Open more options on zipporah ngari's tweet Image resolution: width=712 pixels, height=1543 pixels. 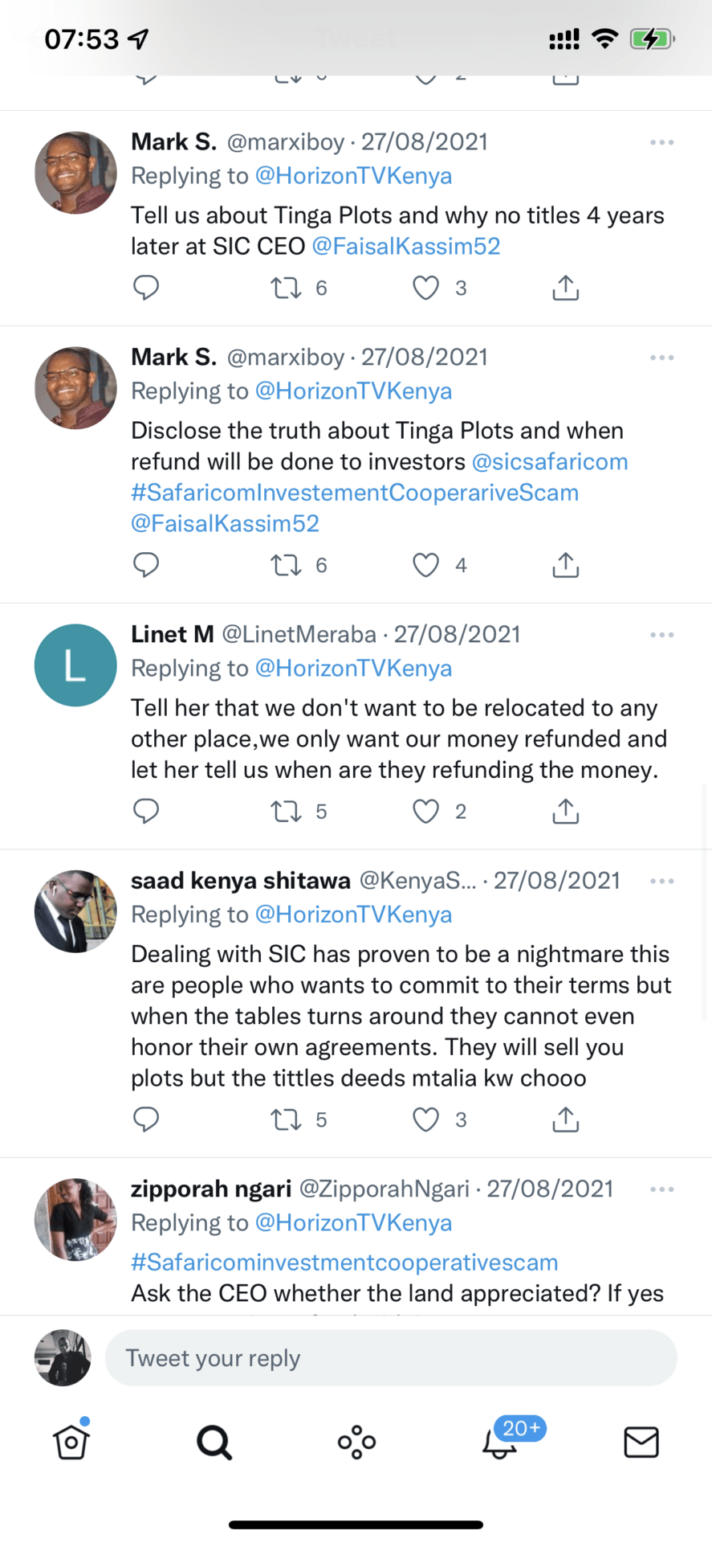pyautogui.click(x=662, y=1189)
